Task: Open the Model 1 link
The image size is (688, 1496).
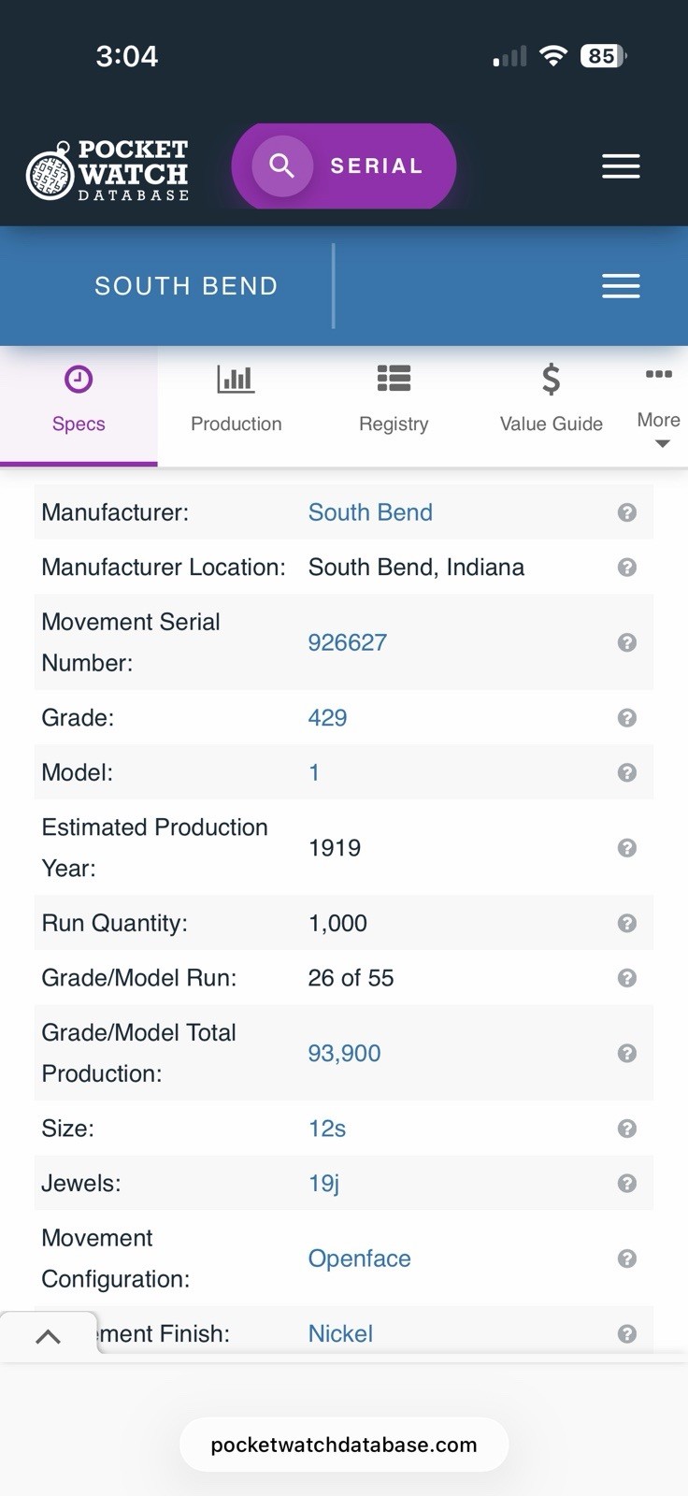Action: [314, 772]
